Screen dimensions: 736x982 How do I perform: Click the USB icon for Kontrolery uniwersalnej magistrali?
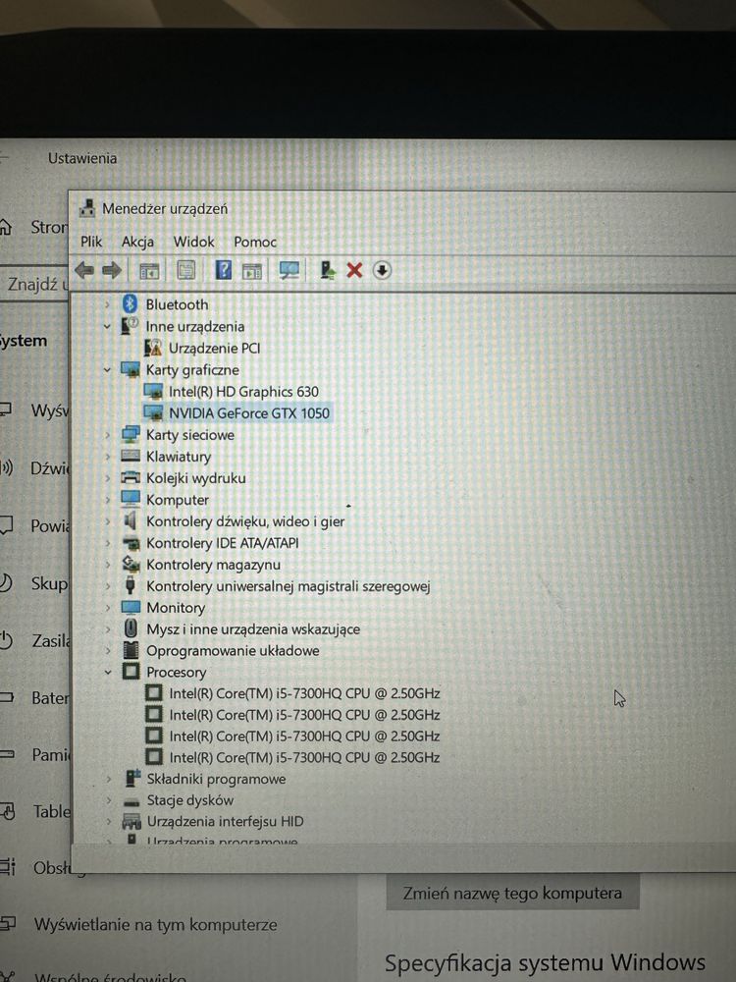click(131, 585)
